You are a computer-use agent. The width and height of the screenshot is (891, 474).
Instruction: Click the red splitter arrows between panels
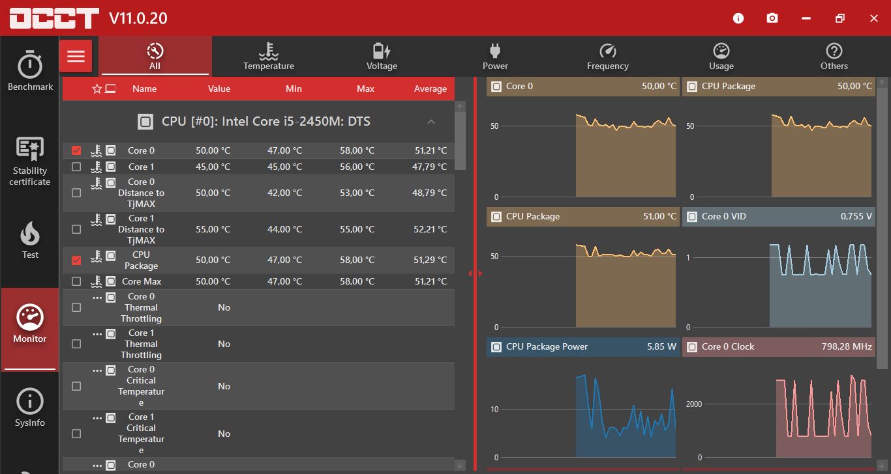[x=475, y=273]
